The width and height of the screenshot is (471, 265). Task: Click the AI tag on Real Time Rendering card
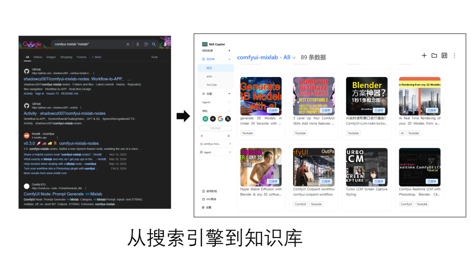402,133
